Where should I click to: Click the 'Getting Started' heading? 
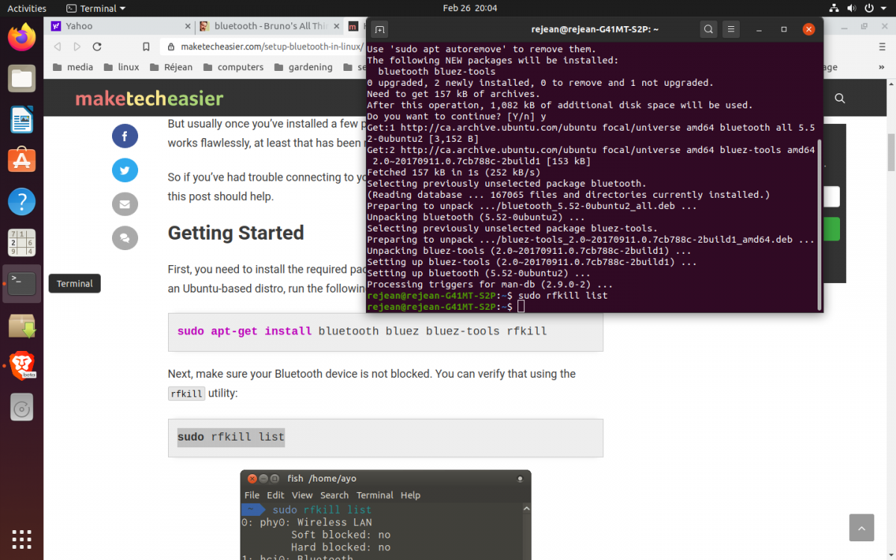click(x=236, y=233)
